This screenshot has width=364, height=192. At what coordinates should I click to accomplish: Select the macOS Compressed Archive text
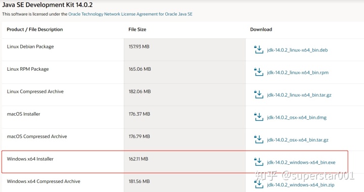point(37,136)
